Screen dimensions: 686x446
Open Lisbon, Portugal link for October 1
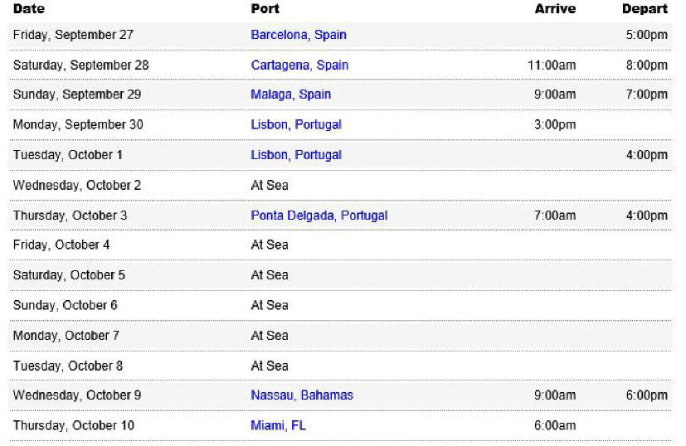pyautogui.click(x=296, y=155)
